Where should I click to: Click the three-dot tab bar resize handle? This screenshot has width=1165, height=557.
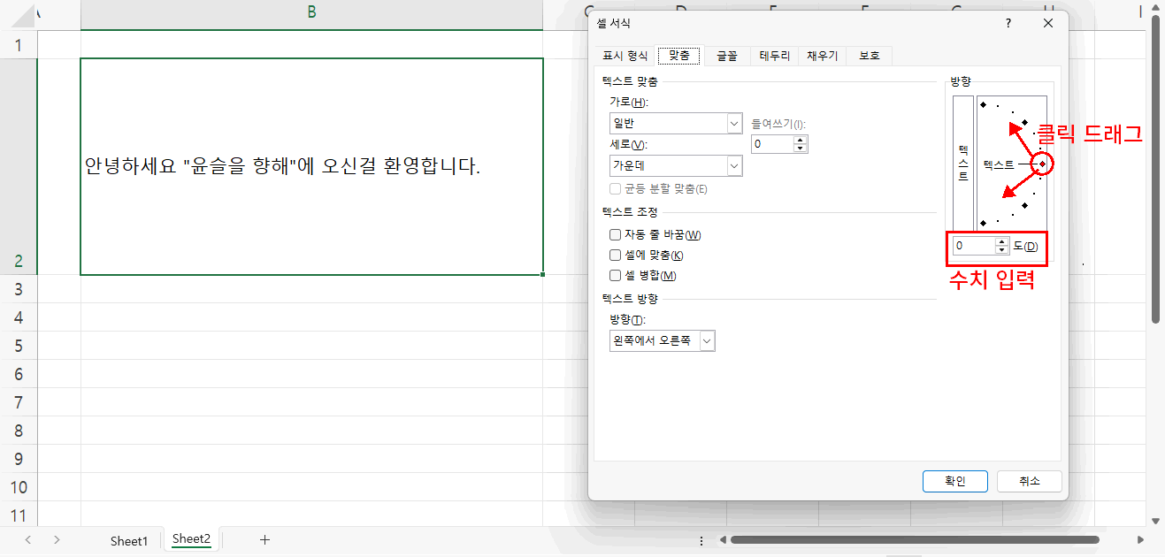click(701, 540)
